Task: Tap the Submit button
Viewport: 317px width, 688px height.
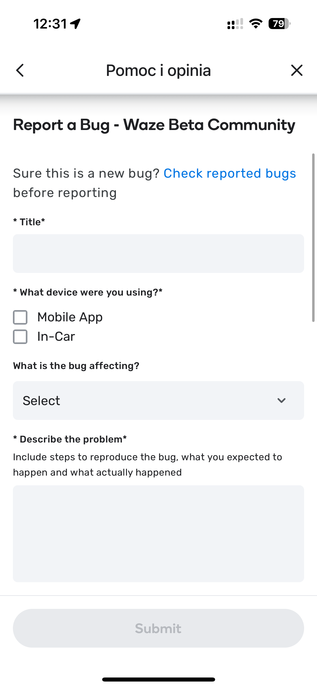Action: [x=158, y=628]
